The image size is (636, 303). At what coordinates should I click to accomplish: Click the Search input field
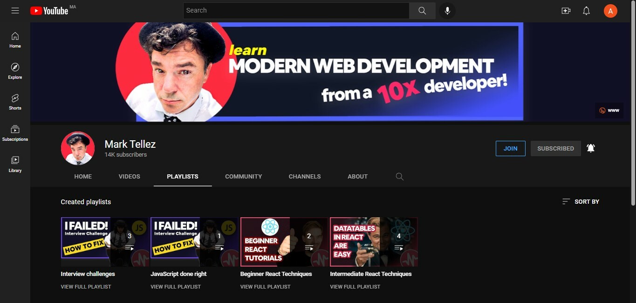pyautogui.click(x=296, y=10)
